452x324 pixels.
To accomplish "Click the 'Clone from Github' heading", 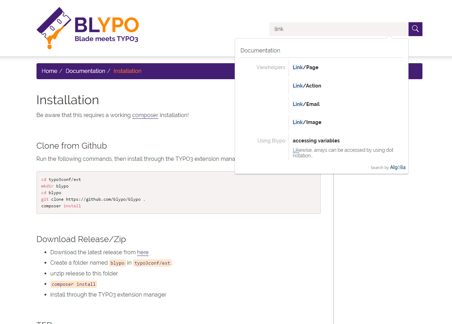I will point(72,146).
